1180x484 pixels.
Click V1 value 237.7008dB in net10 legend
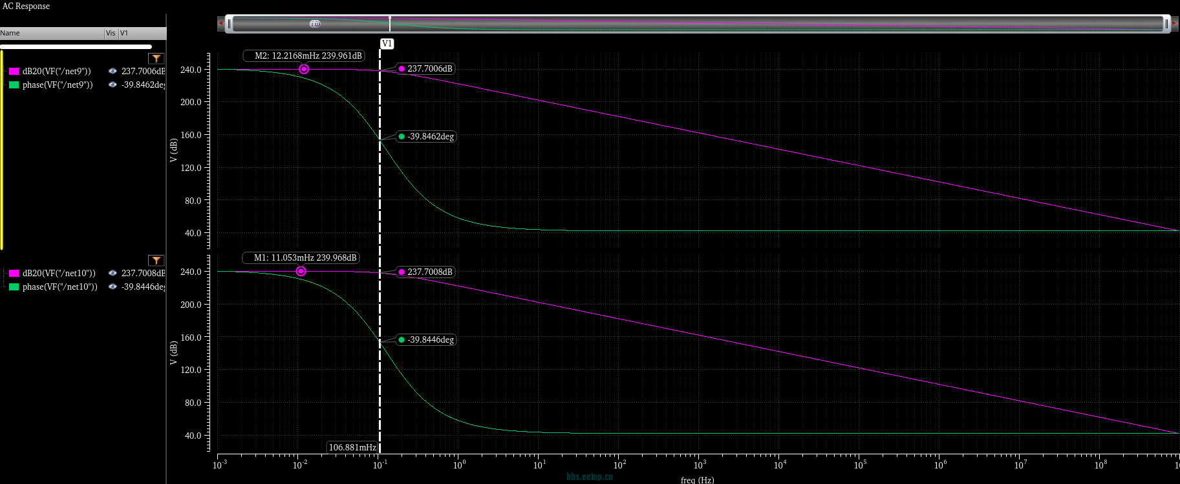coord(143,273)
